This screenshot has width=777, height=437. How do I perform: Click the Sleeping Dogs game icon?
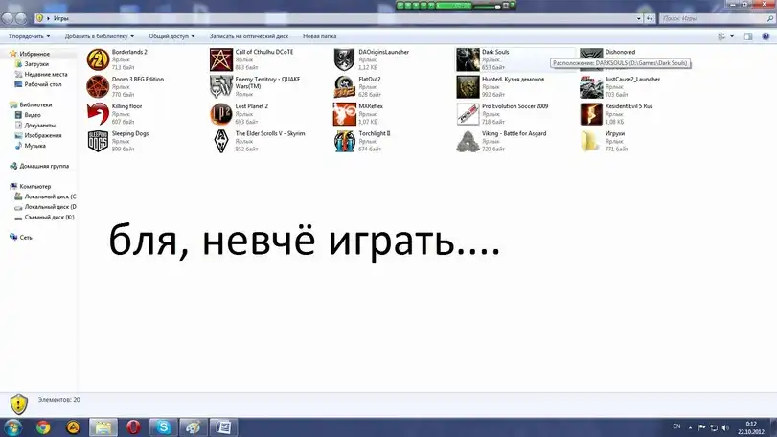click(98, 141)
